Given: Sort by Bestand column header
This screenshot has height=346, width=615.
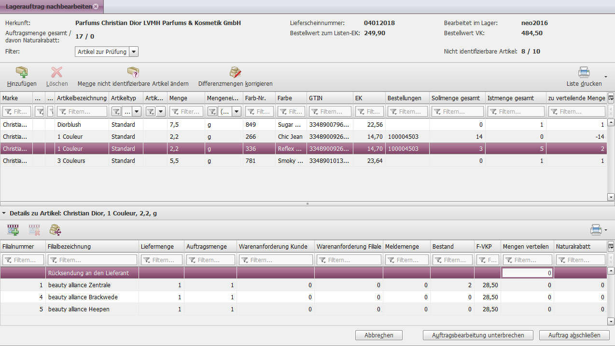Looking at the screenshot, I should click(x=452, y=246).
